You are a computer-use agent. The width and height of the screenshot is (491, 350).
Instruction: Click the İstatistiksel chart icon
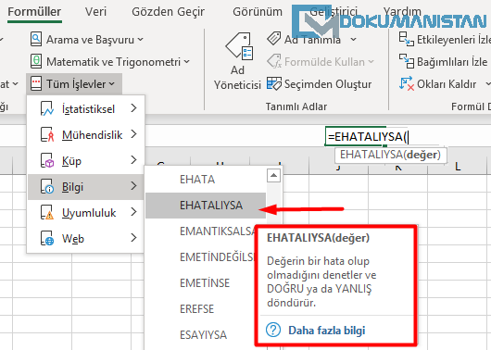pyautogui.click(x=47, y=108)
